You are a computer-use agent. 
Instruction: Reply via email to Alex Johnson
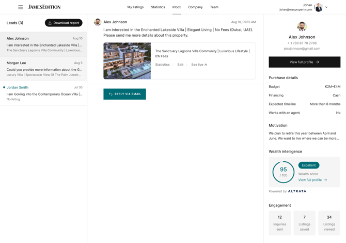(x=124, y=94)
